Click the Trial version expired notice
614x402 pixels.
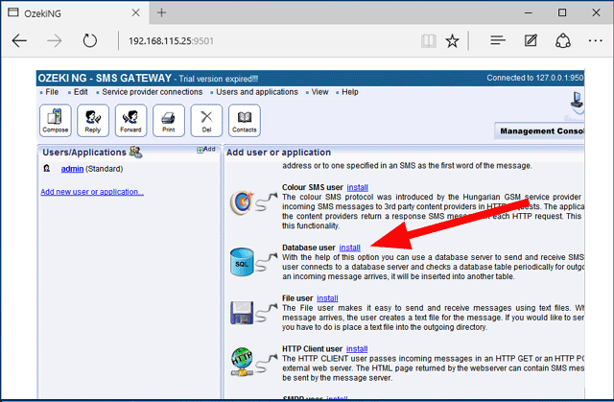[218, 79]
